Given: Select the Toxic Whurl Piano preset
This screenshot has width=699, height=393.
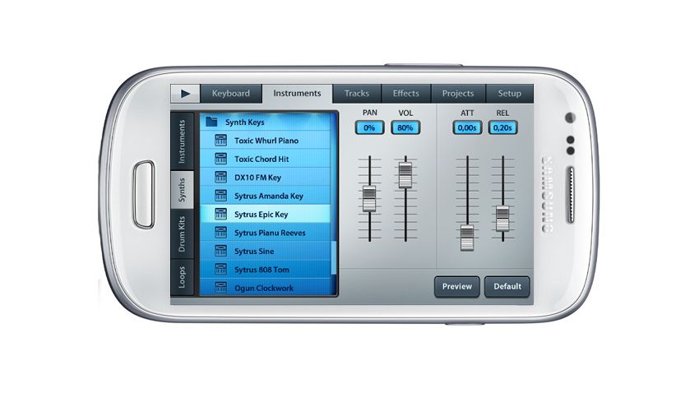Looking at the screenshot, I should click(266, 141).
